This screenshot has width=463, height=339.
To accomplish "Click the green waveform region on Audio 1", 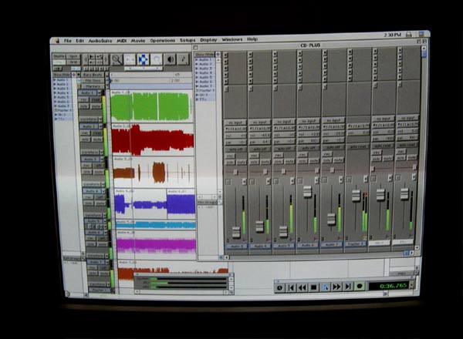I will click(x=151, y=106).
